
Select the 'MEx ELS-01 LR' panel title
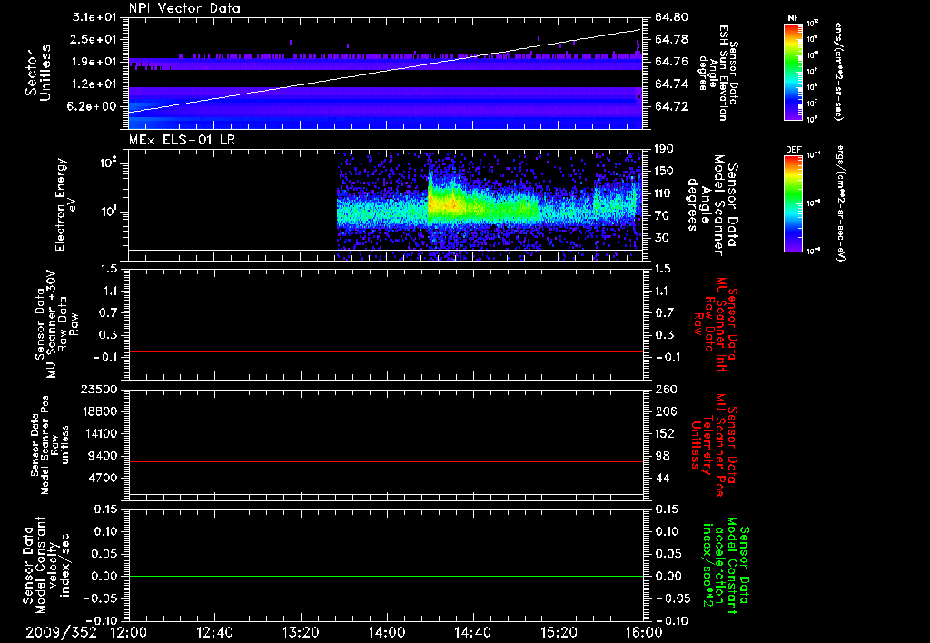click(182, 140)
